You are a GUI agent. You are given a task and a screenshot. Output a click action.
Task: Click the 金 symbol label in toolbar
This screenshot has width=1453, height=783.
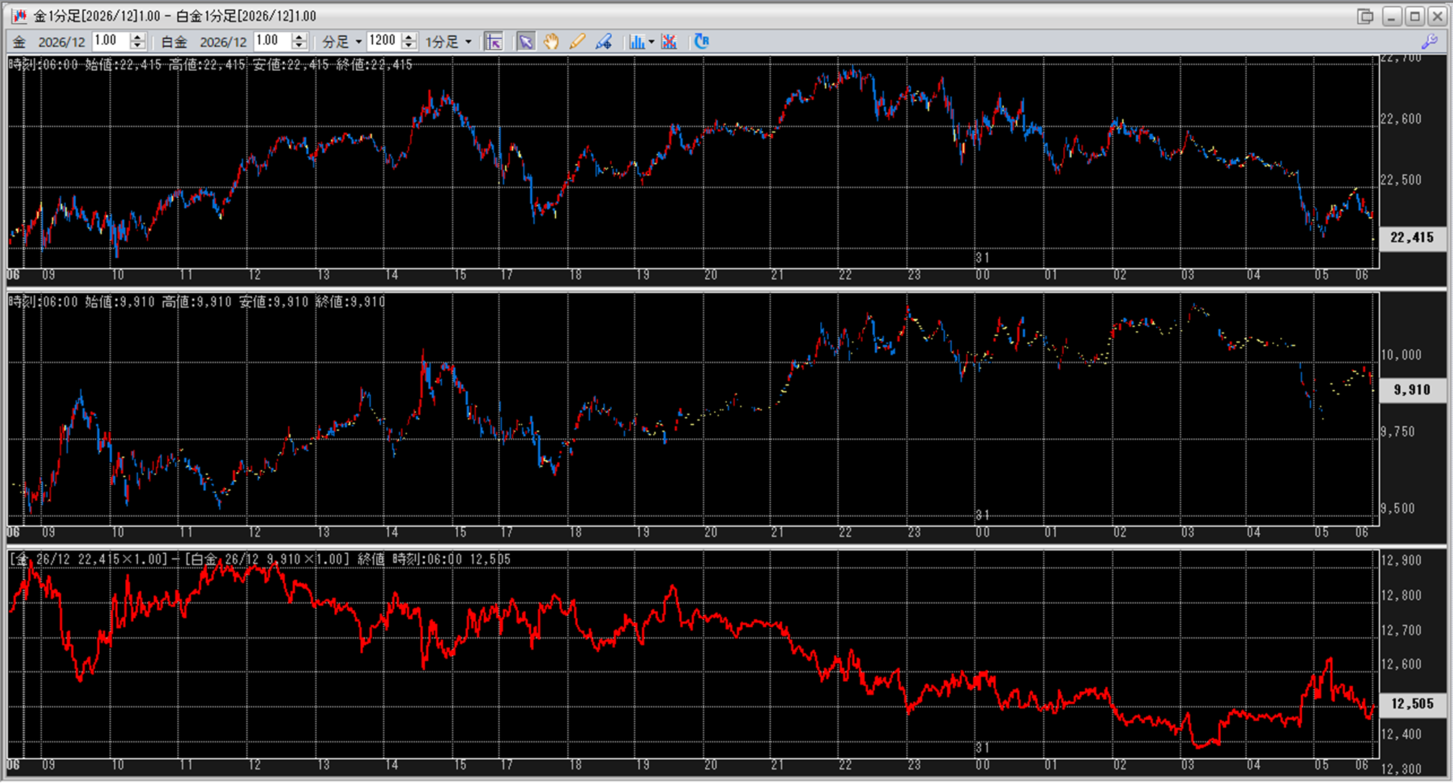20,42
